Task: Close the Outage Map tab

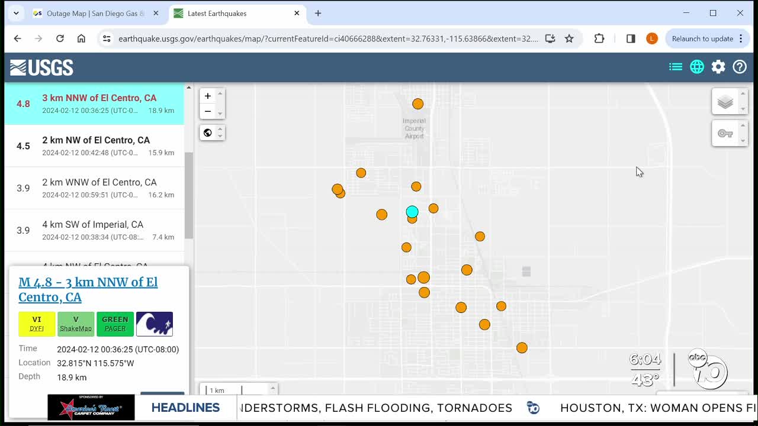Action: 156,13
